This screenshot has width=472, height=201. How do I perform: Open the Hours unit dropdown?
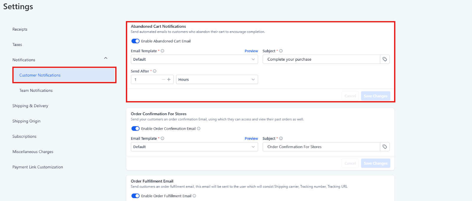pos(217,79)
